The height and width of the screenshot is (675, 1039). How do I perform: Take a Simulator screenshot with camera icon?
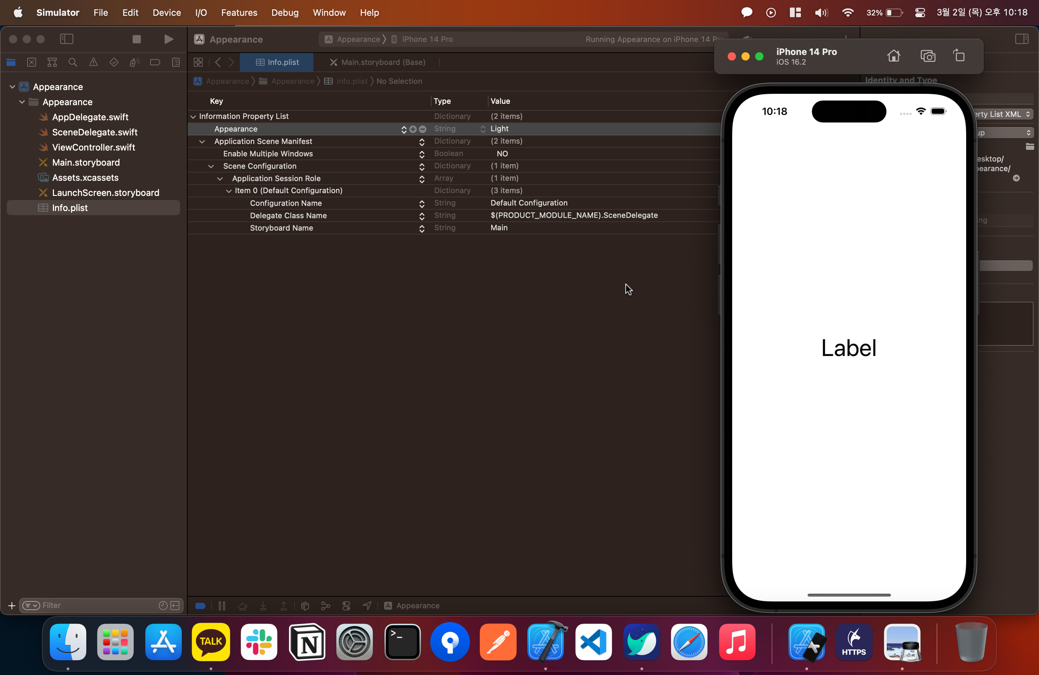pyautogui.click(x=927, y=56)
